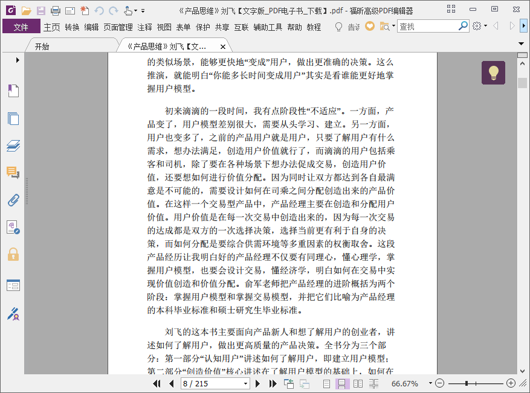Go to the previous page
Image resolution: width=530 pixels, height=393 pixels.
point(172,383)
